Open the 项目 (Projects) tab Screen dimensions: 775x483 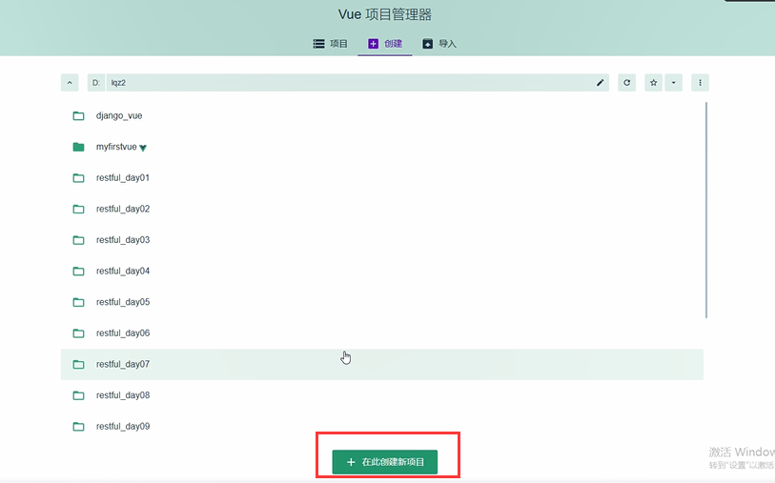pos(330,44)
